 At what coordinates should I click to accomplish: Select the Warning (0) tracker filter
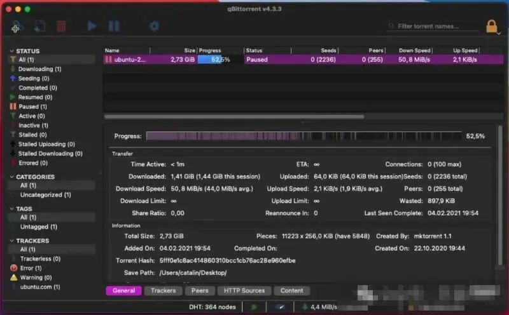pos(52,278)
